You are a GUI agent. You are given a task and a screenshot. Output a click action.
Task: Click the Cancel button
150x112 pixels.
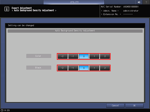(x=115, y=106)
